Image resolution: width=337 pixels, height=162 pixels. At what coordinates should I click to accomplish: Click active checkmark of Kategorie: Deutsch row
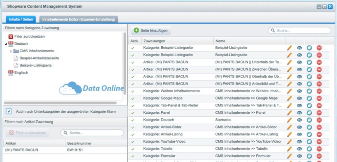[x=133, y=120]
